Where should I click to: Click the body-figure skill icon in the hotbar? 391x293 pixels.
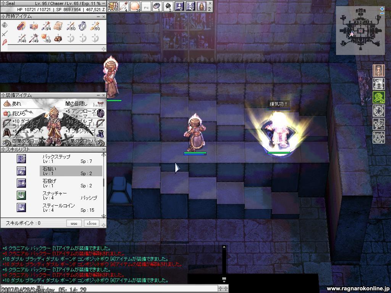202,6
